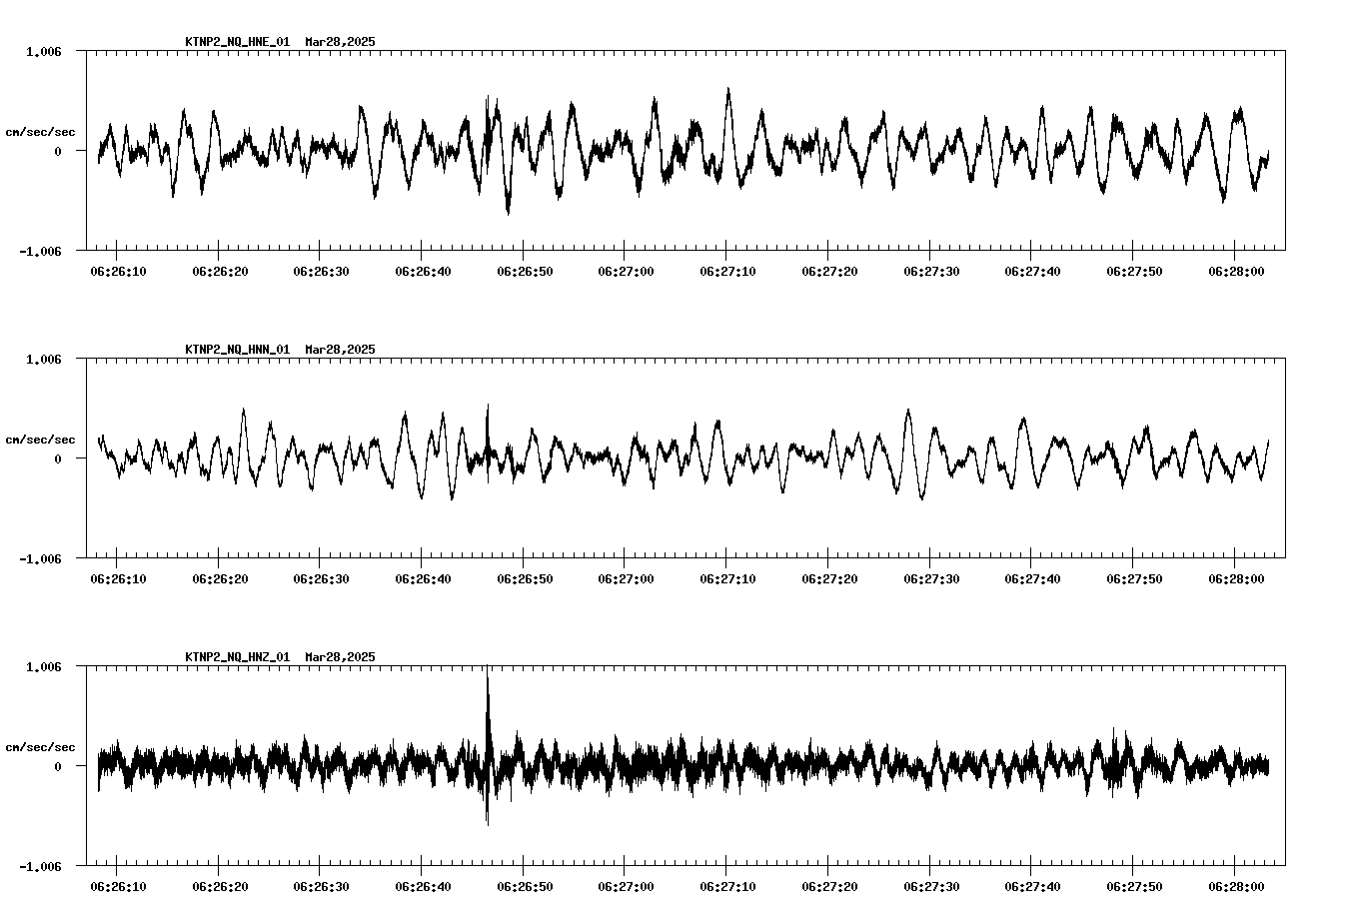Click the 06:27:30 time label under HNE plot

[x=931, y=272]
